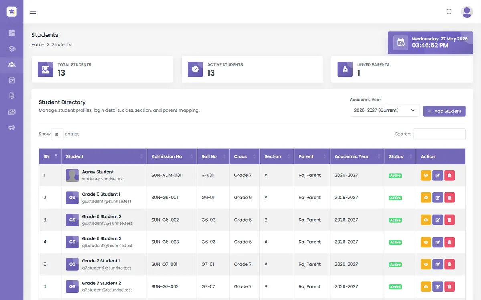Sort table by SN column
The width and height of the screenshot is (481, 300).
point(50,156)
